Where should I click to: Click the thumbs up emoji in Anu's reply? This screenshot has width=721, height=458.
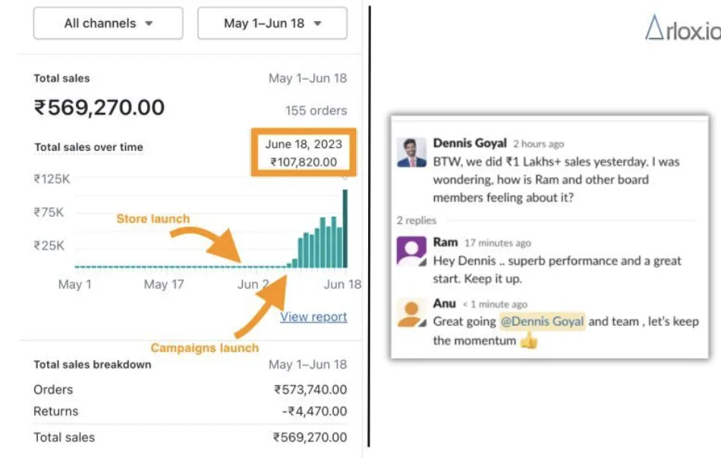point(529,341)
